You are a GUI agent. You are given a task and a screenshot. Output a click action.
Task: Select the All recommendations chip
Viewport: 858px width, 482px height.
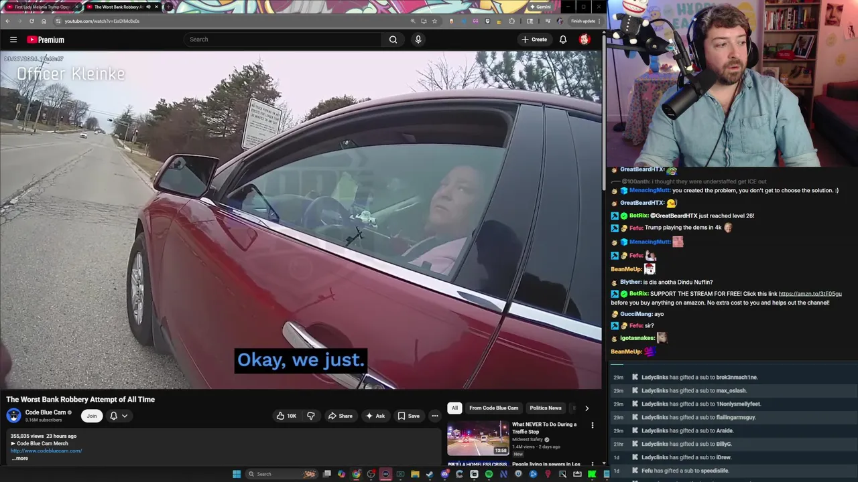coord(454,408)
